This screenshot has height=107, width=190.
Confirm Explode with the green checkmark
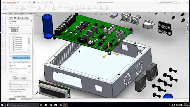click(10, 24)
